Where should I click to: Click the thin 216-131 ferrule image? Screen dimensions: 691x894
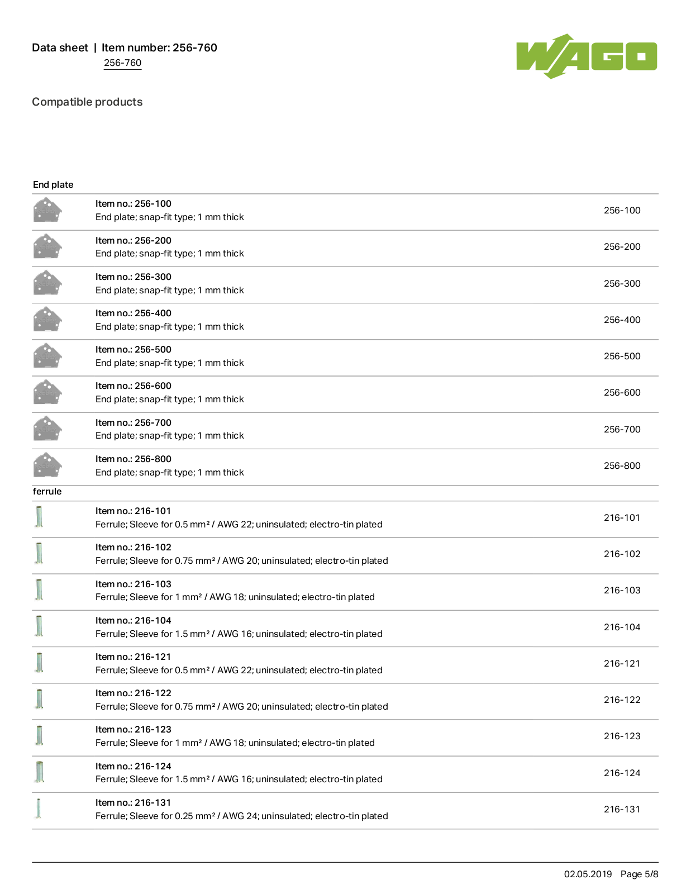coord(39,809)
